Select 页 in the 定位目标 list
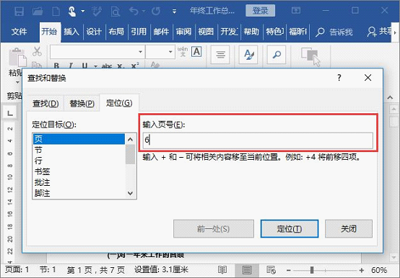The width and height of the screenshot is (400, 278). [x=79, y=139]
